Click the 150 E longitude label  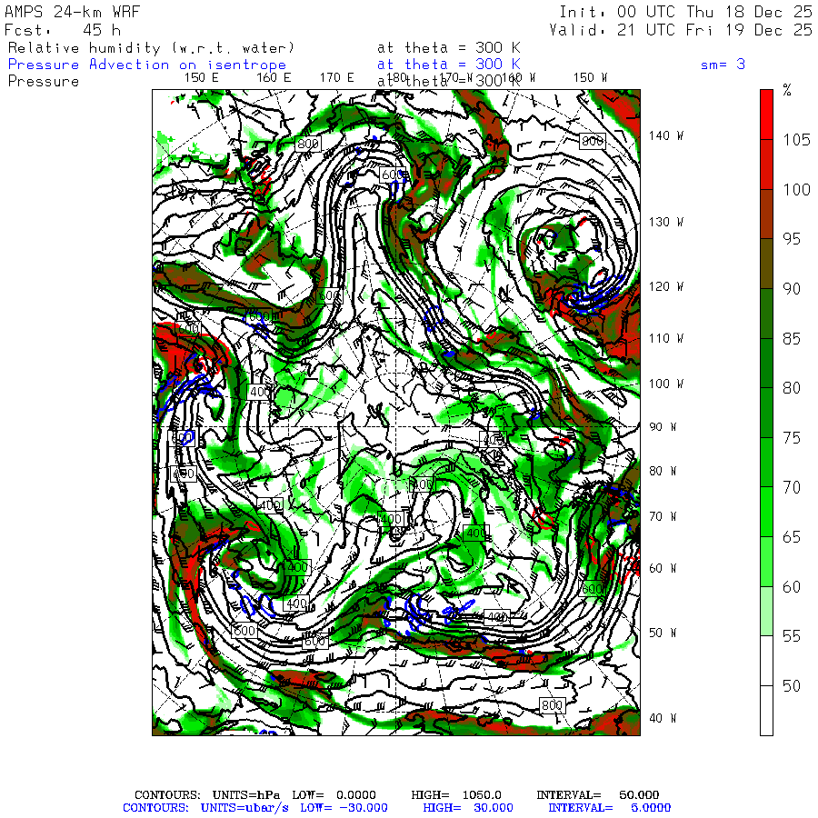202,77
